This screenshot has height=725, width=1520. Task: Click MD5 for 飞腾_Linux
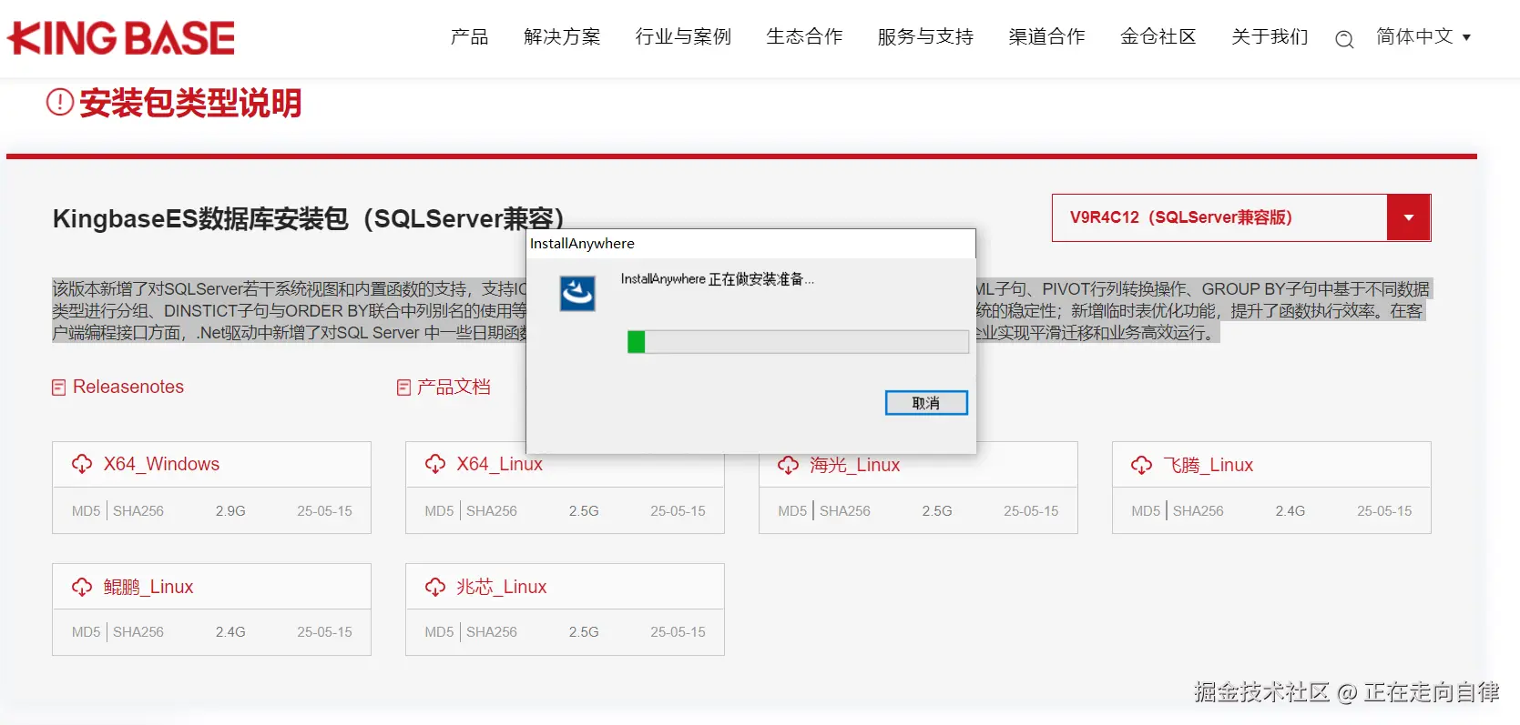[1146, 511]
